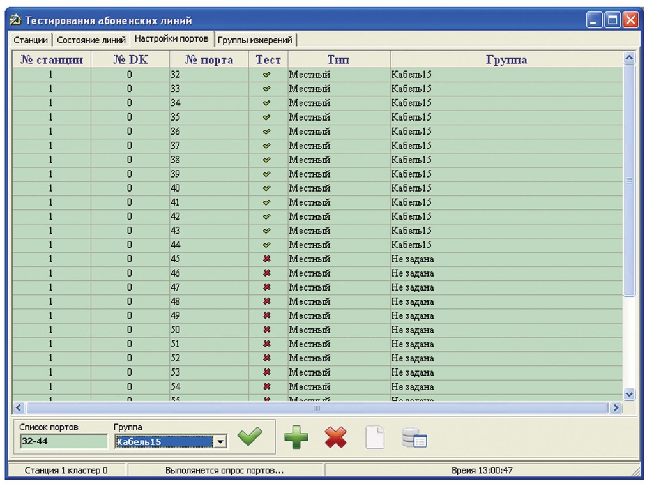654x486 pixels.
Task: Click the vertical scrollbar up arrow
Action: pos(629,57)
